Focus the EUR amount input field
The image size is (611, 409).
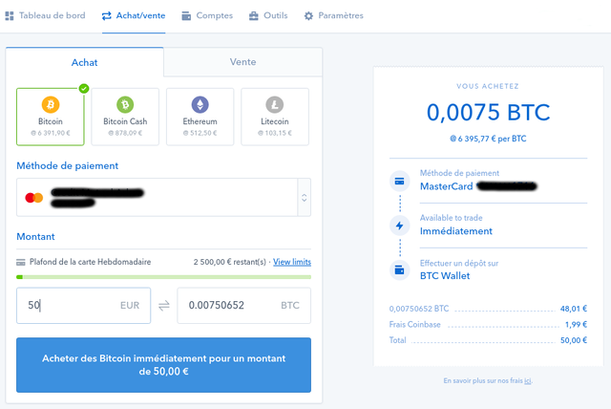click(83, 305)
